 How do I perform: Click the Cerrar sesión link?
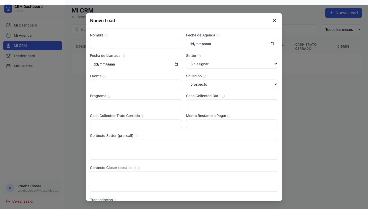click(x=23, y=201)
